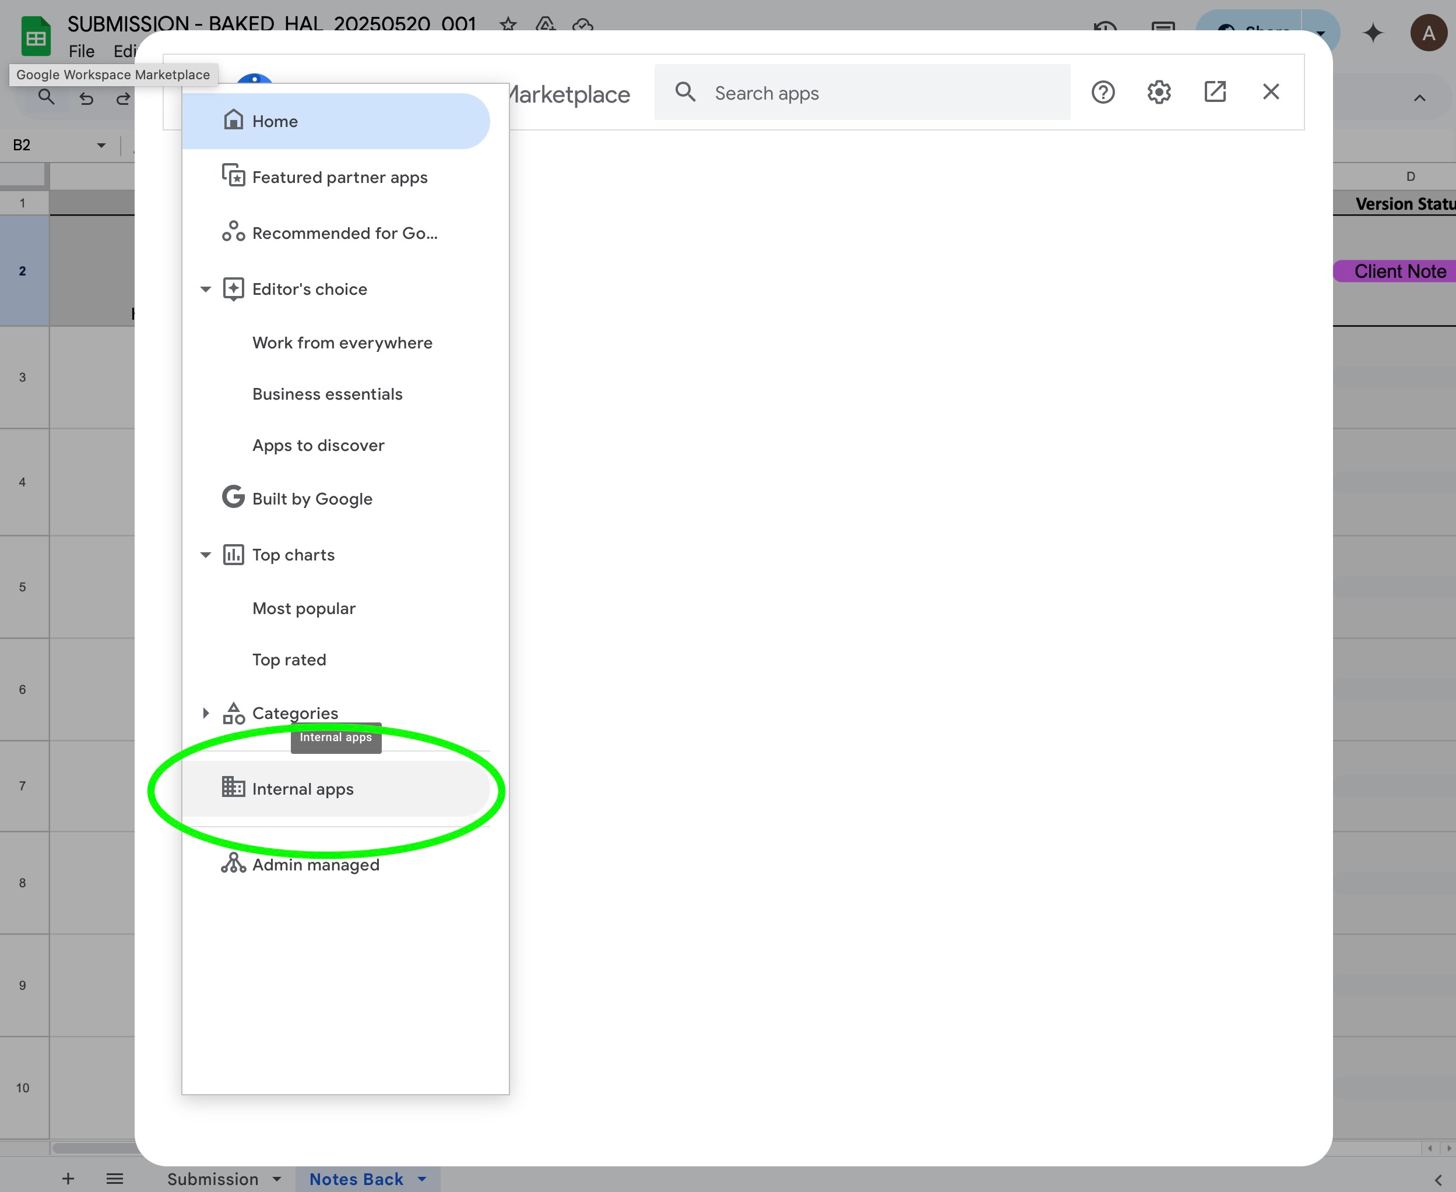Switch to the Submission sheet tab
Screen dimensions: 1456x1192
point(213,1179)
